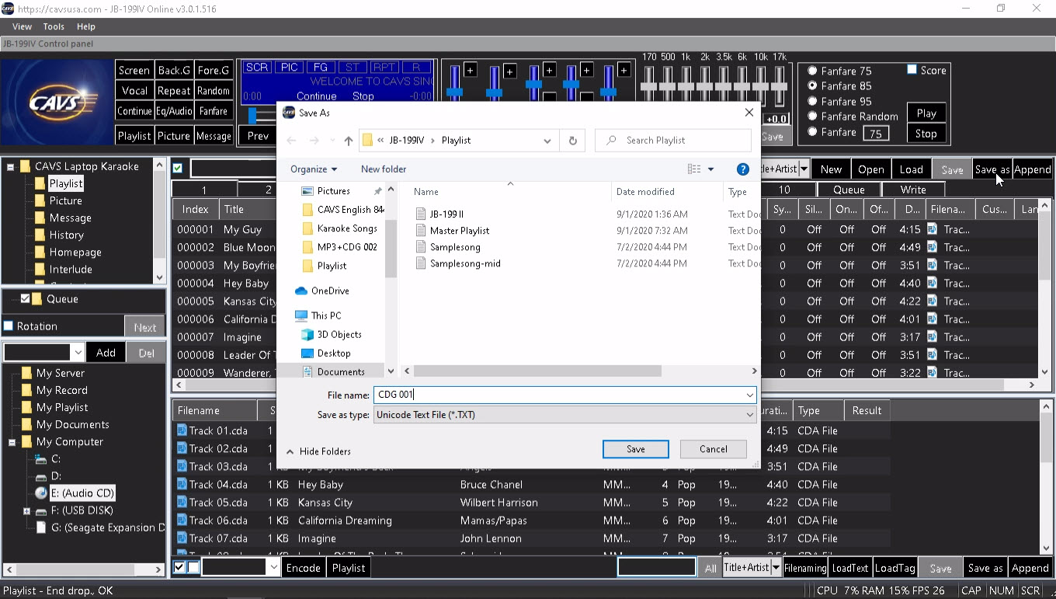
Task: Open the Picture folder in CAVS tree
Action: pyautogui.click(x=57, y=200)
